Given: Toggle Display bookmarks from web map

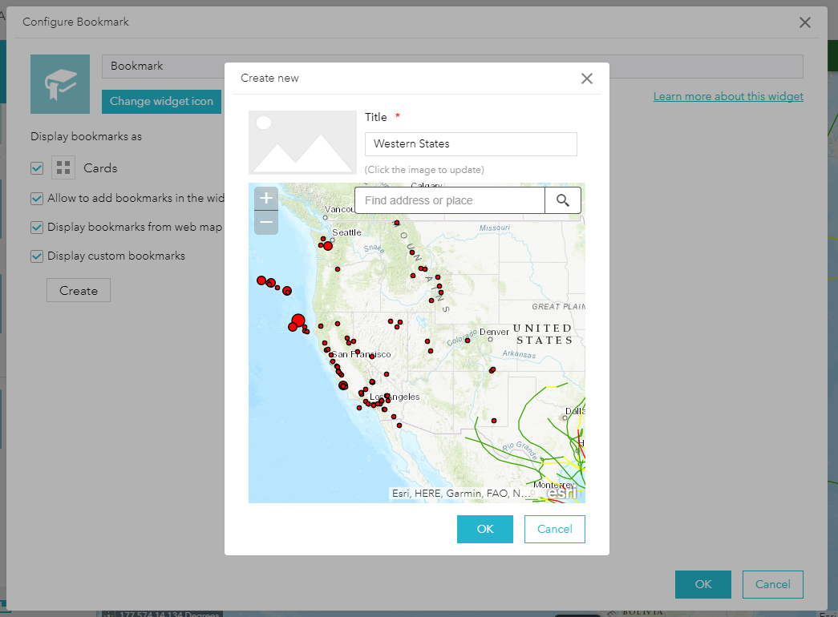Looking at the screenshot, I should [x=36, y=227].
